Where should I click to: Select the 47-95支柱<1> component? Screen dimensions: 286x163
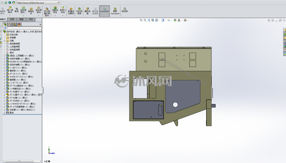point(20,101)
